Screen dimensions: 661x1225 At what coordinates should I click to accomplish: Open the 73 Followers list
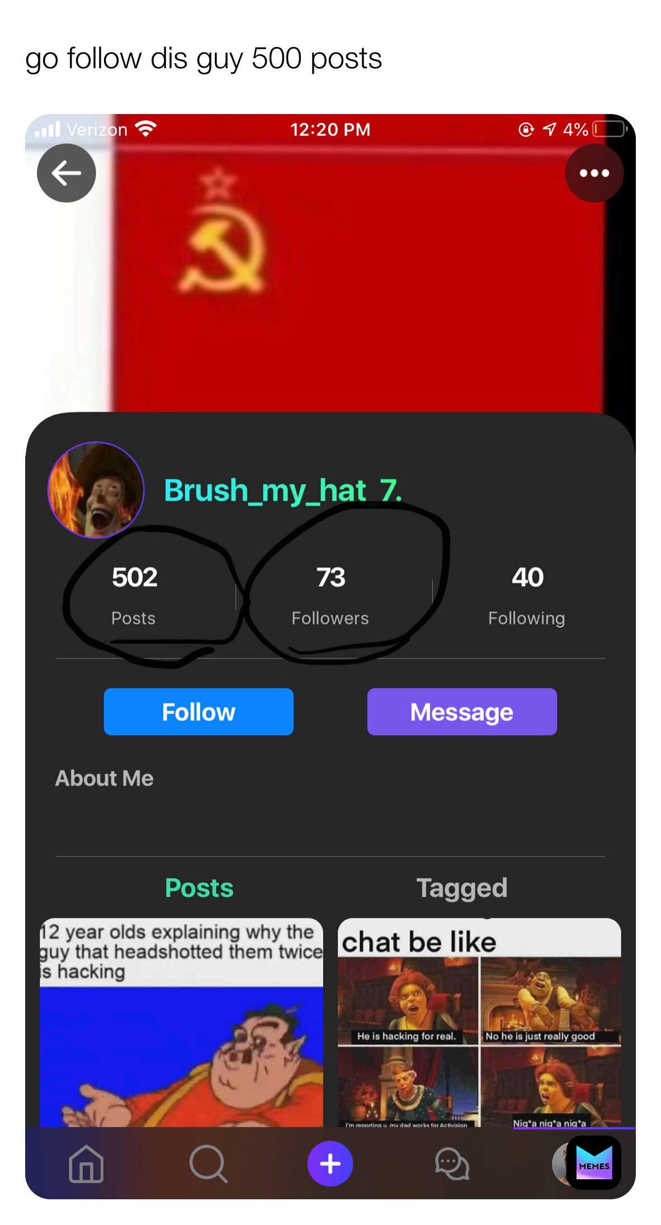pyautogui.click(x=330, y=595)
